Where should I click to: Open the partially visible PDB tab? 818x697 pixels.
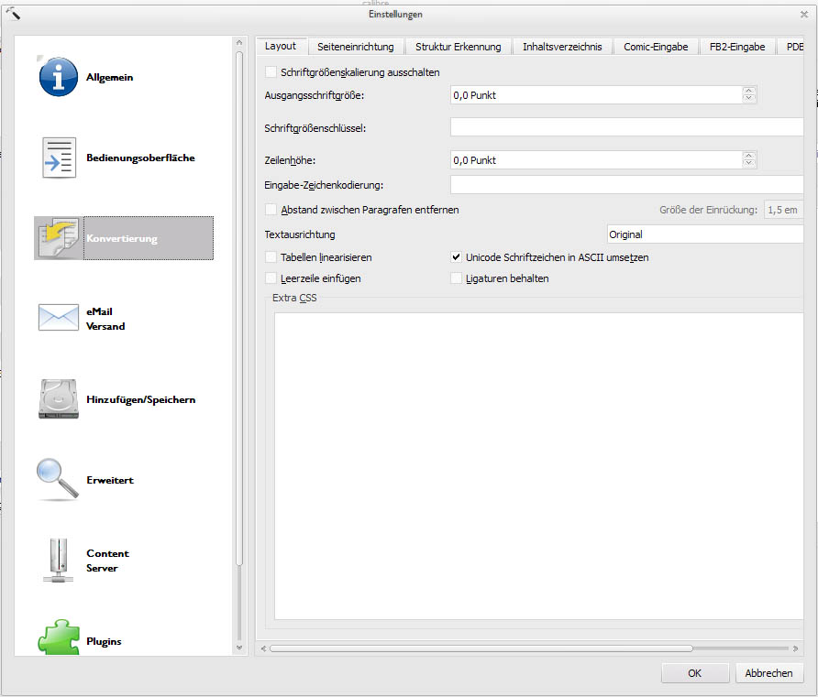click(792, 47)
